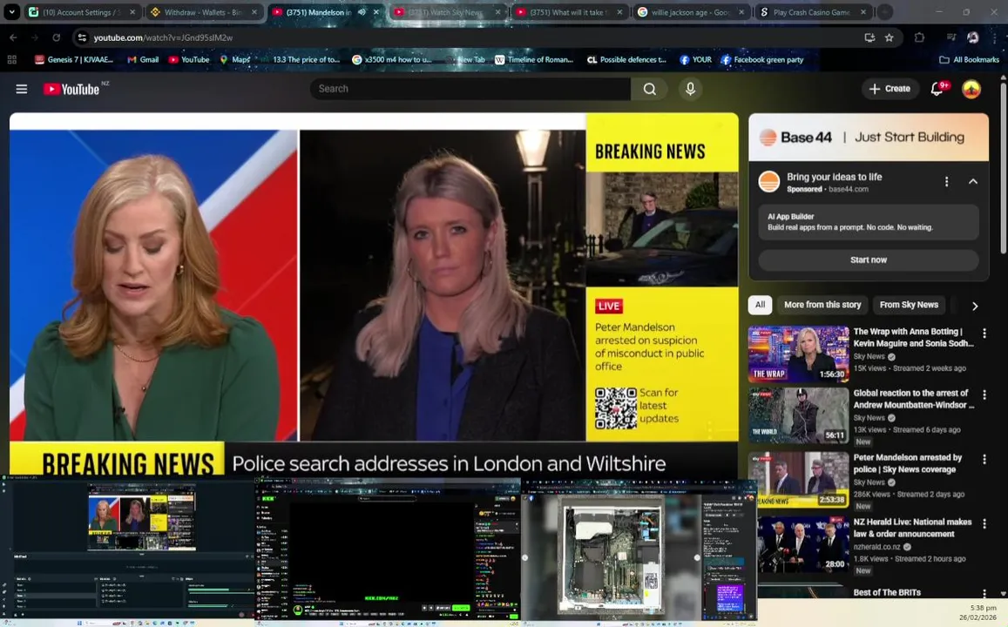Open options for NZ Herald Live video
This screenshot has height=627, width=1008.
point(984,524)
